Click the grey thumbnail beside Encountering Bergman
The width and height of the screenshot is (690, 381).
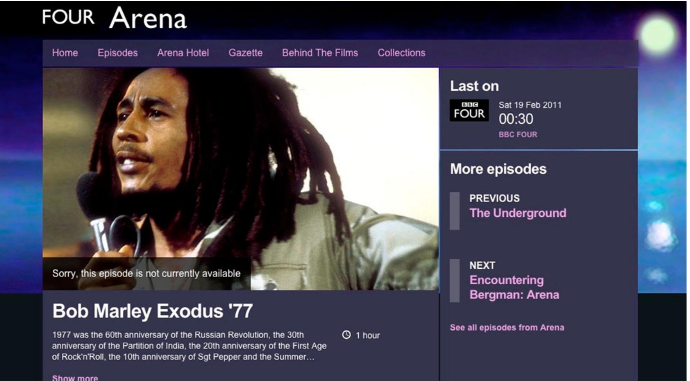click(454, 281)
